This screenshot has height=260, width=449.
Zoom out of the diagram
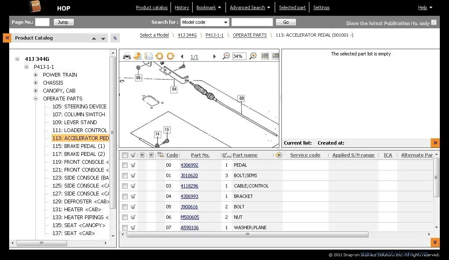tap(226, 56)
